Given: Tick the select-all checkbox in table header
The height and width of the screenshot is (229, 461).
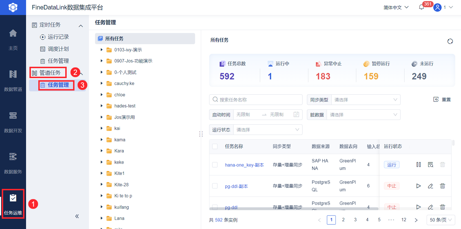Looking at the screenshot, I should pos(215,146).
